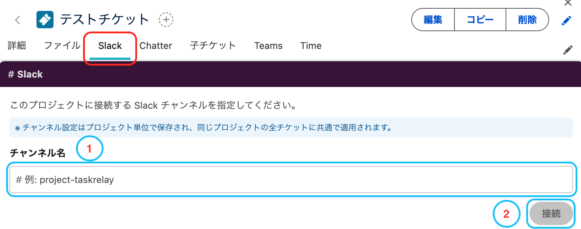Open the 詳細 tab
Viewport: 581px width, 229px height.
tap(17, 46)
